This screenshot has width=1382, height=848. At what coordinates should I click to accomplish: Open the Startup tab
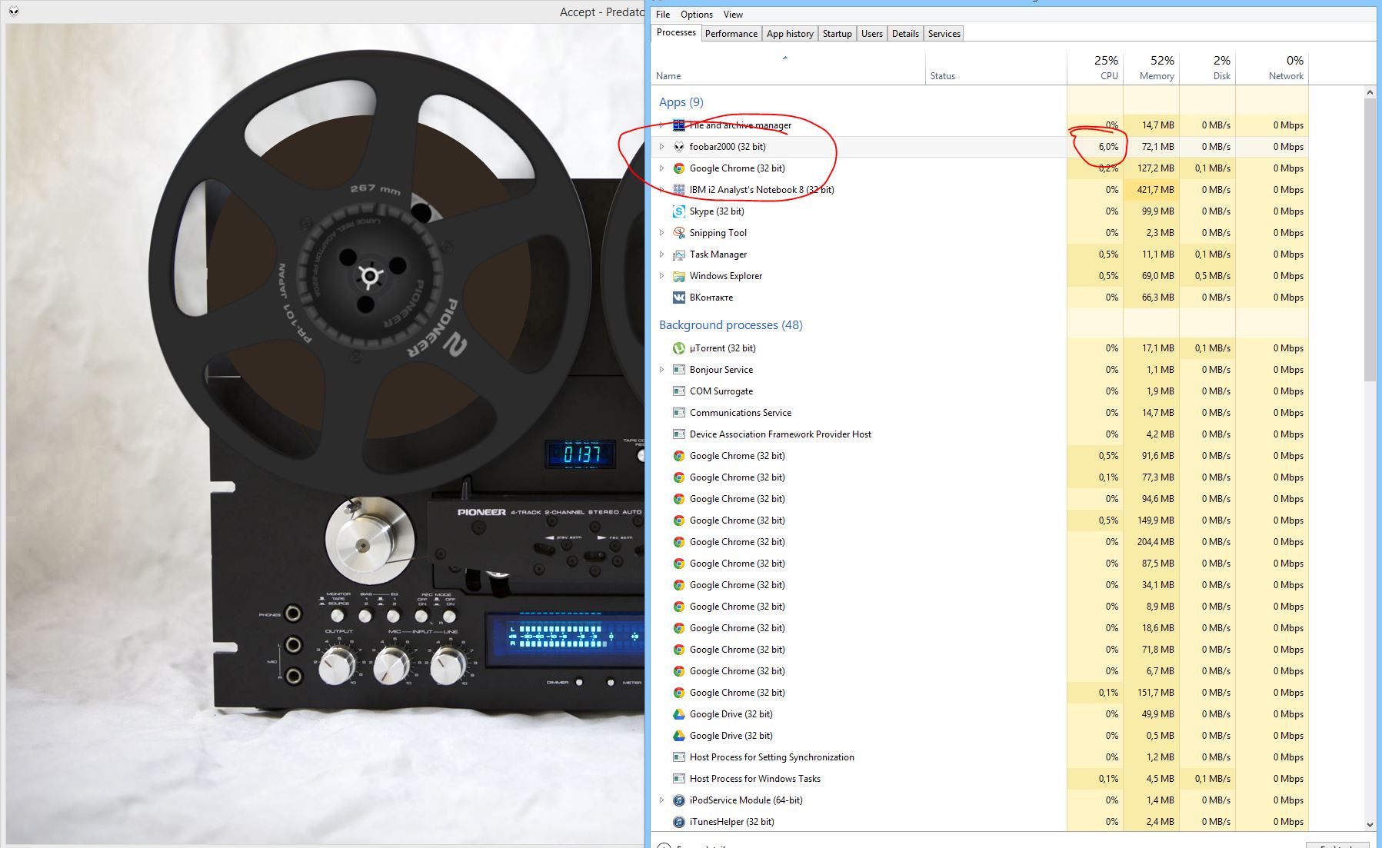coord(837,34)
